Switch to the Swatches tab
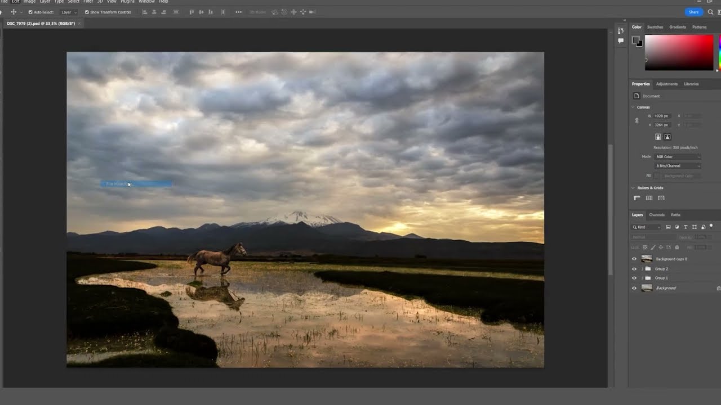The width and height of the screenshot is (721, 405). 655,27
